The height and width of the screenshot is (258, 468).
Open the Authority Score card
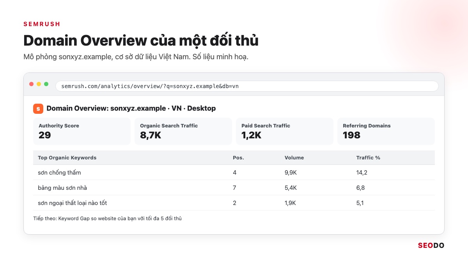pyautogui.click(x=82, y=131)
